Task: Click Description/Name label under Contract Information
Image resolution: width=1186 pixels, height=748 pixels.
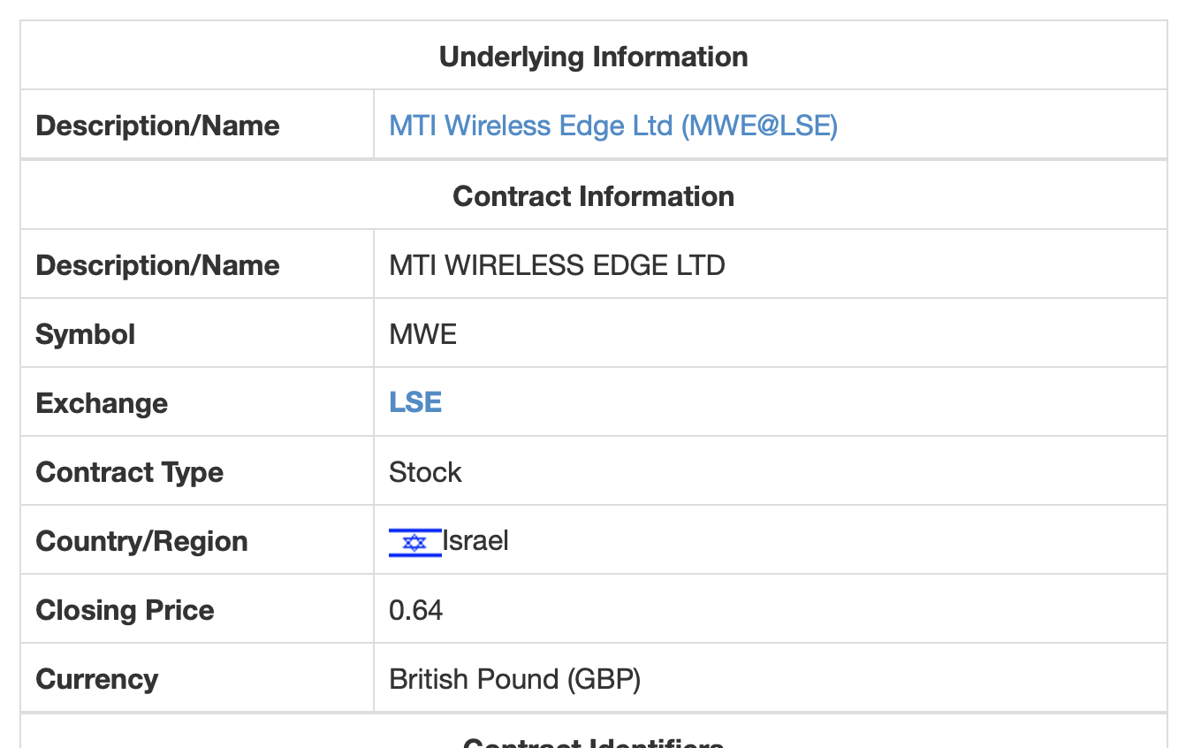Action: click(157, 265)
